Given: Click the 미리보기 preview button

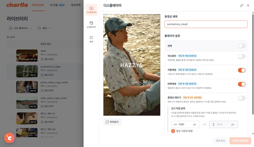Looking at the screenshot, I should coord(112,122).
